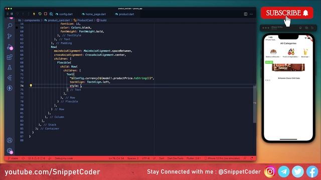The image size is (321, 180).
Task: Click the // Container comment on line 85
Action: (x=50, y=128)
